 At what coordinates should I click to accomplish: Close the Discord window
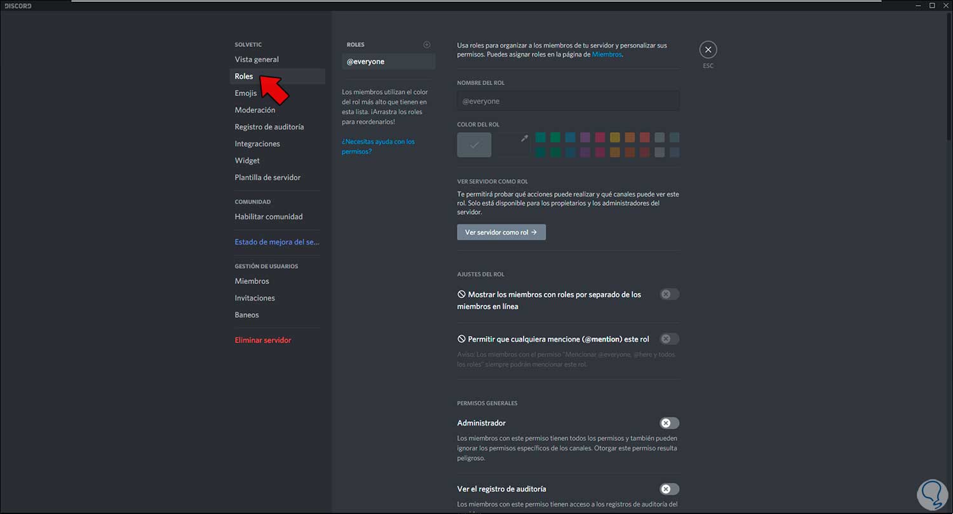pyautogui.click(x=946, y=5)
